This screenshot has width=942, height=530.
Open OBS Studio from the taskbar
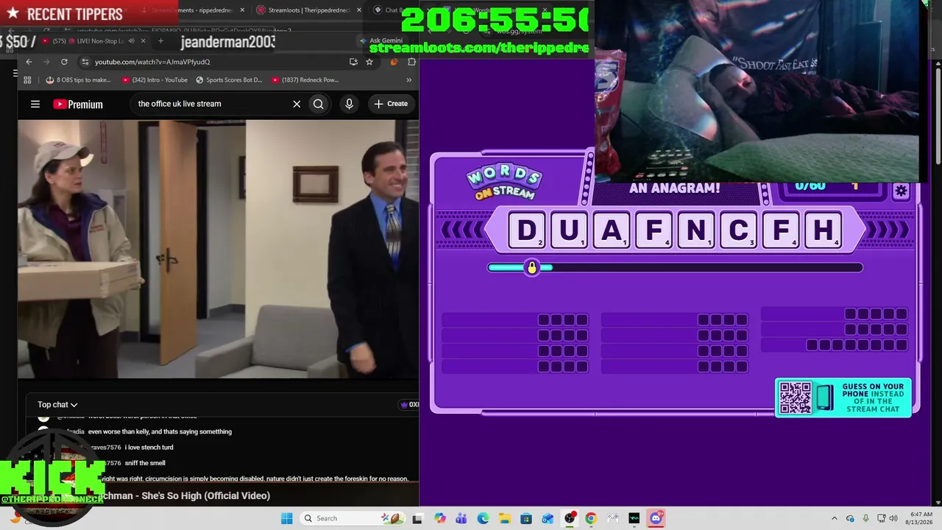coord(570,518)
